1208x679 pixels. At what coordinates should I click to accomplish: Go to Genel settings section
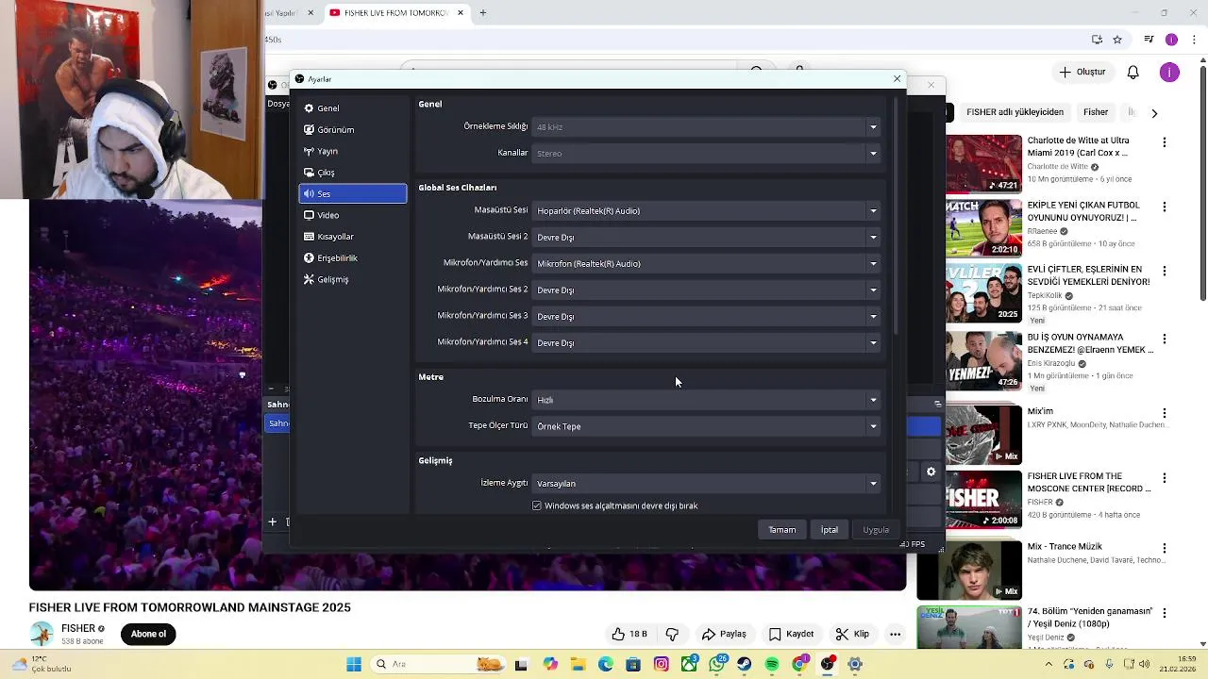pos(353,108)
